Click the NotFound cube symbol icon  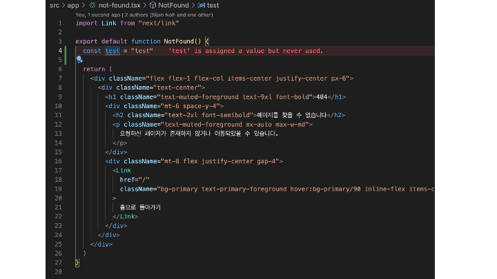click(153, 5)
